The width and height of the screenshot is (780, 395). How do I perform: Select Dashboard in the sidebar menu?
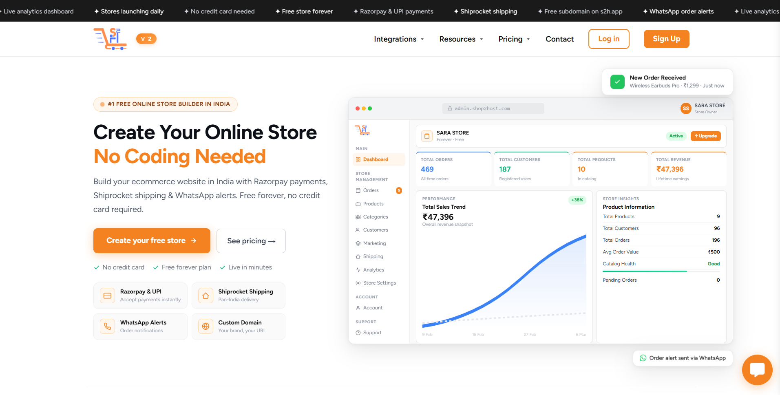(x=379, y=159)
